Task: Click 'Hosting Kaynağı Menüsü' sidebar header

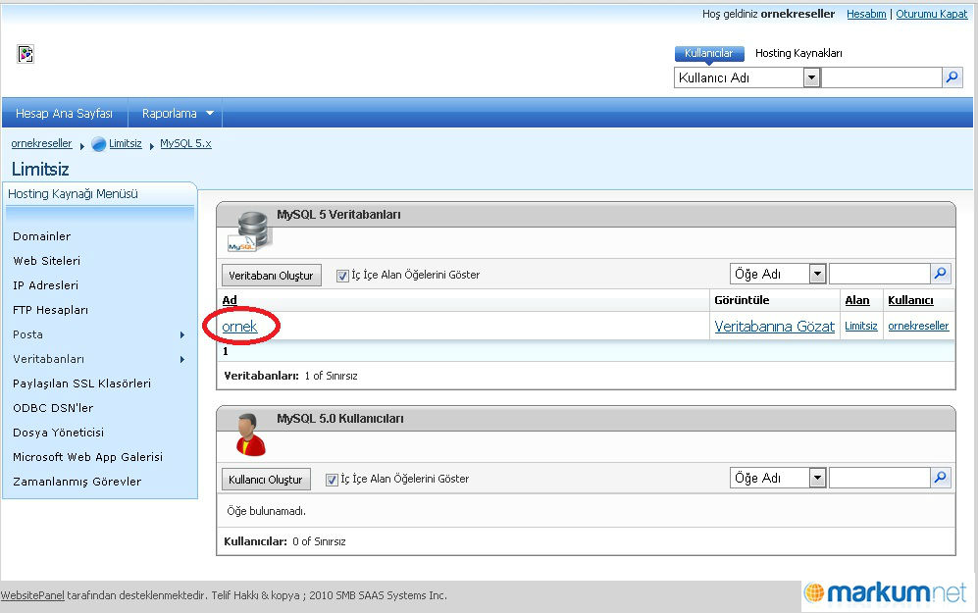Action: point(73,194)
